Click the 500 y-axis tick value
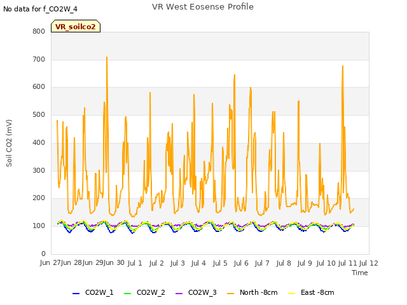Screen dimensions: 407x305 tap(39, 114)
